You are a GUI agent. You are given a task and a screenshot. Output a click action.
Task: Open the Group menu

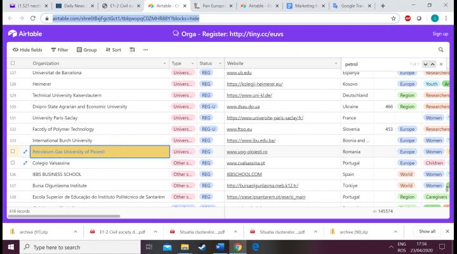86,50
